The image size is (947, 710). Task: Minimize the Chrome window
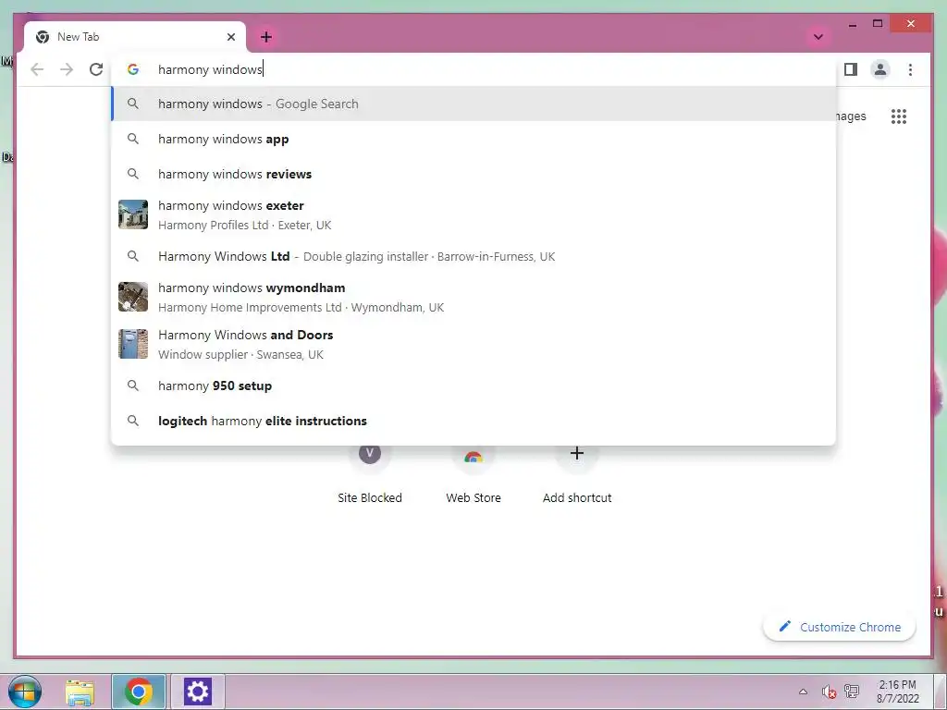(852, 25)
